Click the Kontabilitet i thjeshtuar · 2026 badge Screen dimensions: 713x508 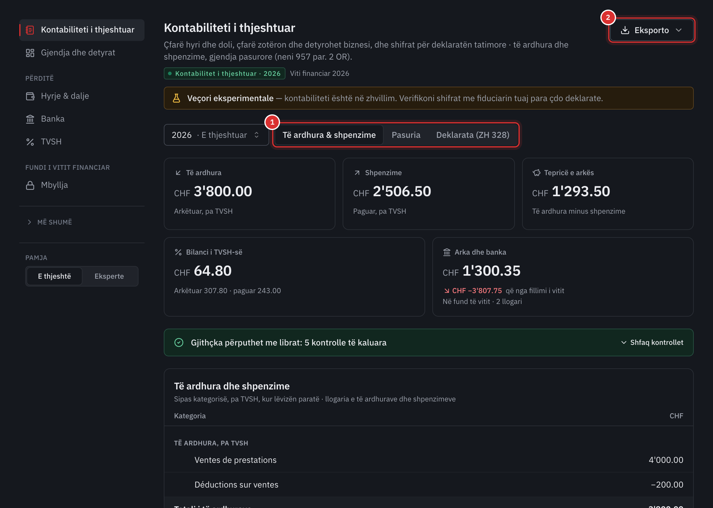tap(224, 73)
